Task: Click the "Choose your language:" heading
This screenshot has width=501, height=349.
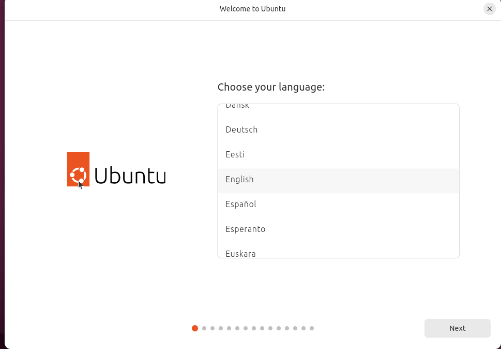Action: [271, 87]
